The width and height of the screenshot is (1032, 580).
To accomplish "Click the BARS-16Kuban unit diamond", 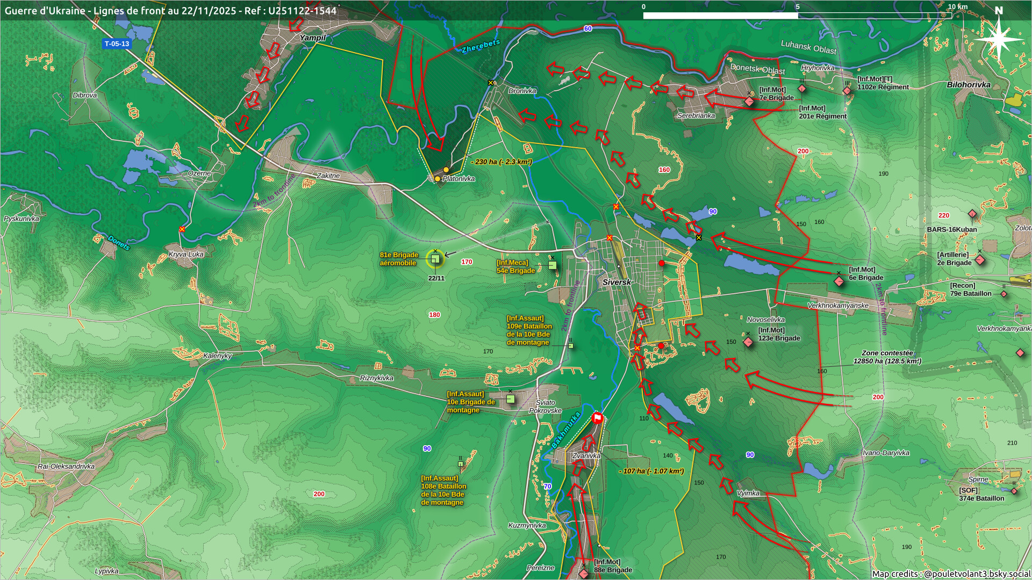I will 972,215.
